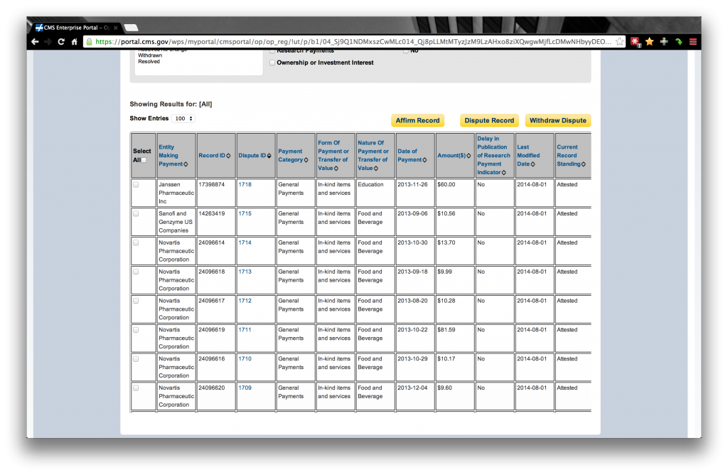
Task: Open the yellow star extension icon
Action: point(650,42)
